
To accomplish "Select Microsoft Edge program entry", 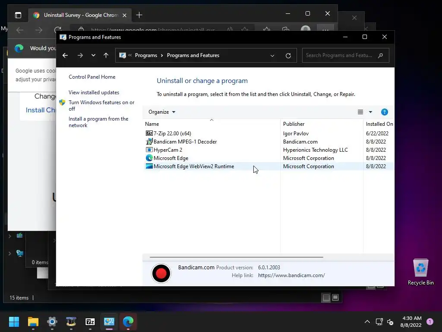I will 171,158.
